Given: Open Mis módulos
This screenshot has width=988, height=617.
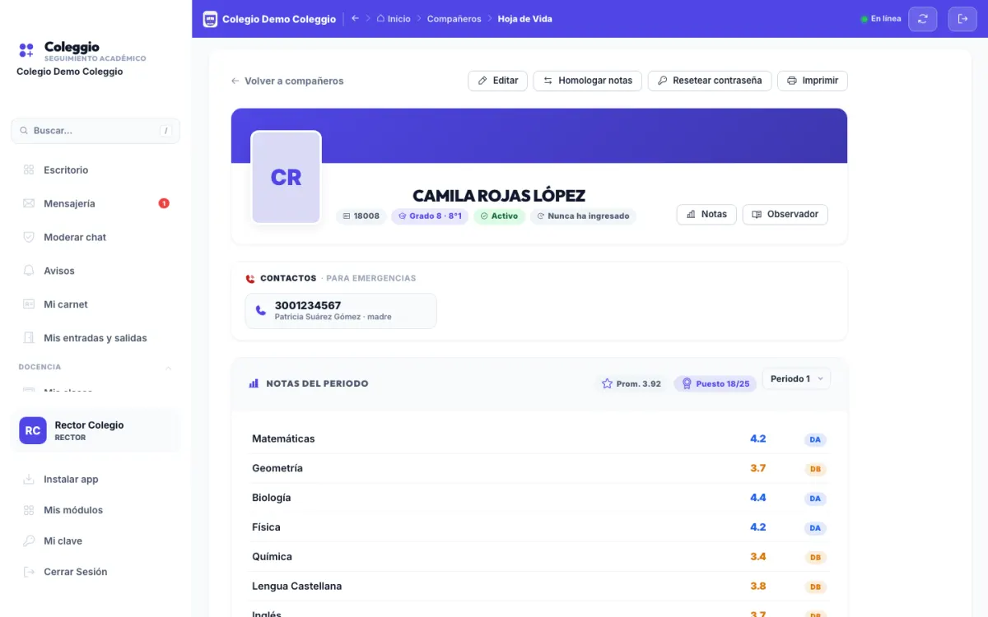Looking at the screenshot, I should tap(96, 510).
